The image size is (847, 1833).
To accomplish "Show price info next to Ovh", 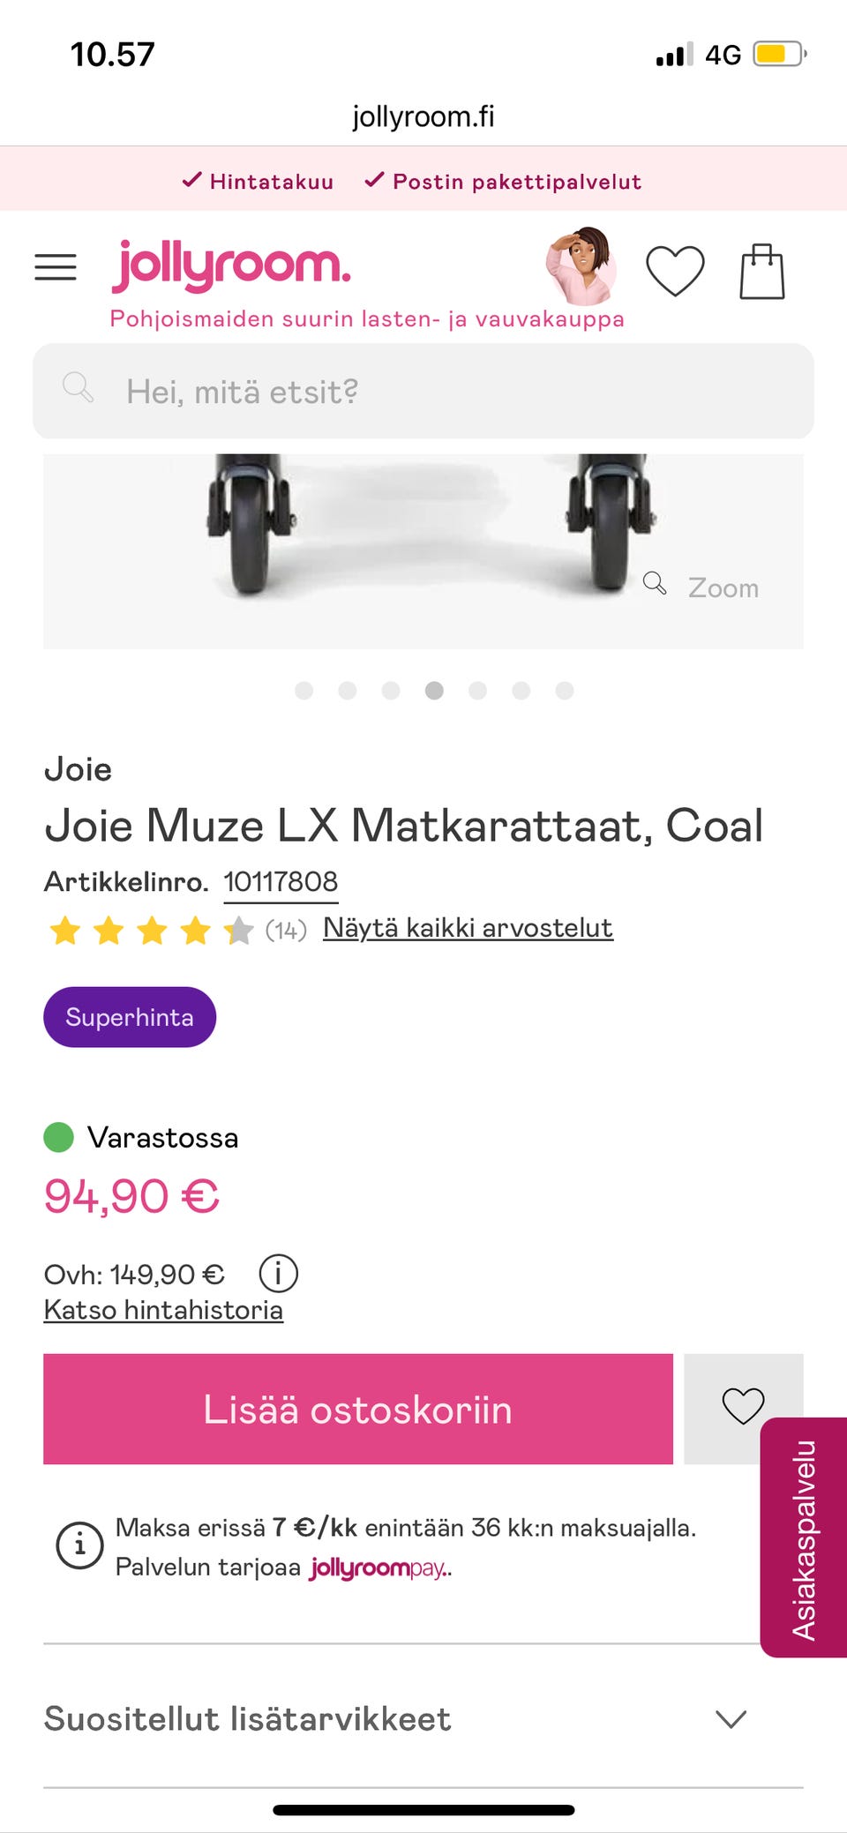I will (278, 1274).
